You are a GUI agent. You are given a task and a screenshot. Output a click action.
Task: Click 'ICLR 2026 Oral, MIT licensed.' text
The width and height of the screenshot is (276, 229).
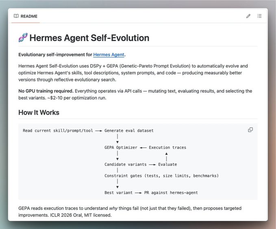[x=81, y=215]
